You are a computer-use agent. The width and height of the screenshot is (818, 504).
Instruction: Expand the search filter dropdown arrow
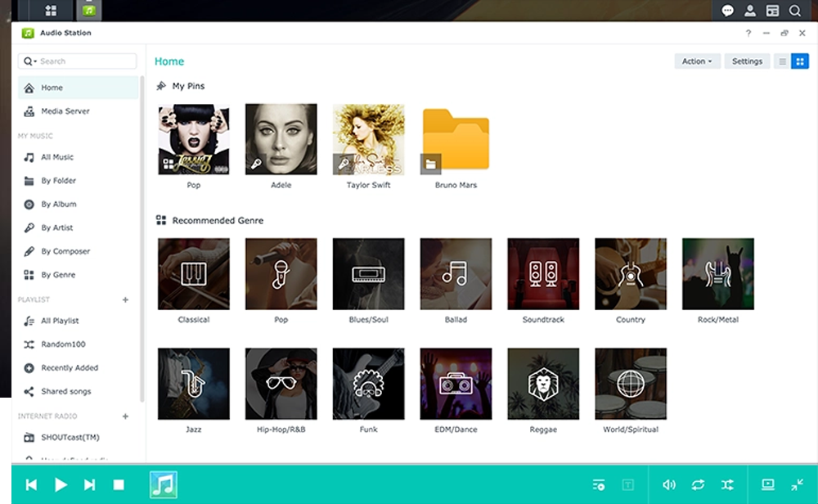(31, 61)
